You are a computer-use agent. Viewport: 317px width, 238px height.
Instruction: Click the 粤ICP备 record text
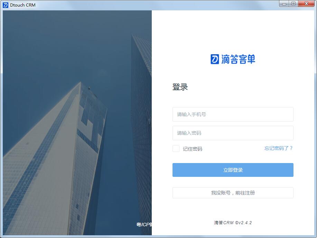tap(144, 225)
